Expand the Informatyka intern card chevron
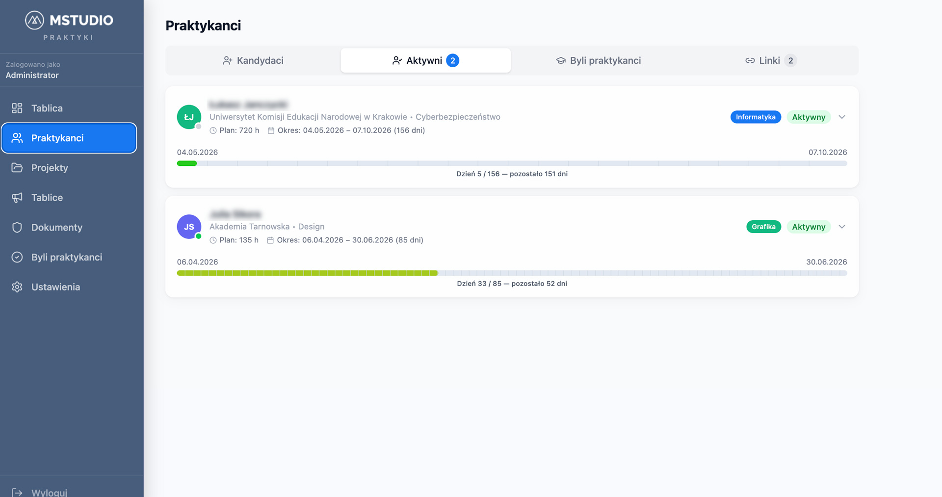The image size is (942, 497). click(x=842, y=117)
